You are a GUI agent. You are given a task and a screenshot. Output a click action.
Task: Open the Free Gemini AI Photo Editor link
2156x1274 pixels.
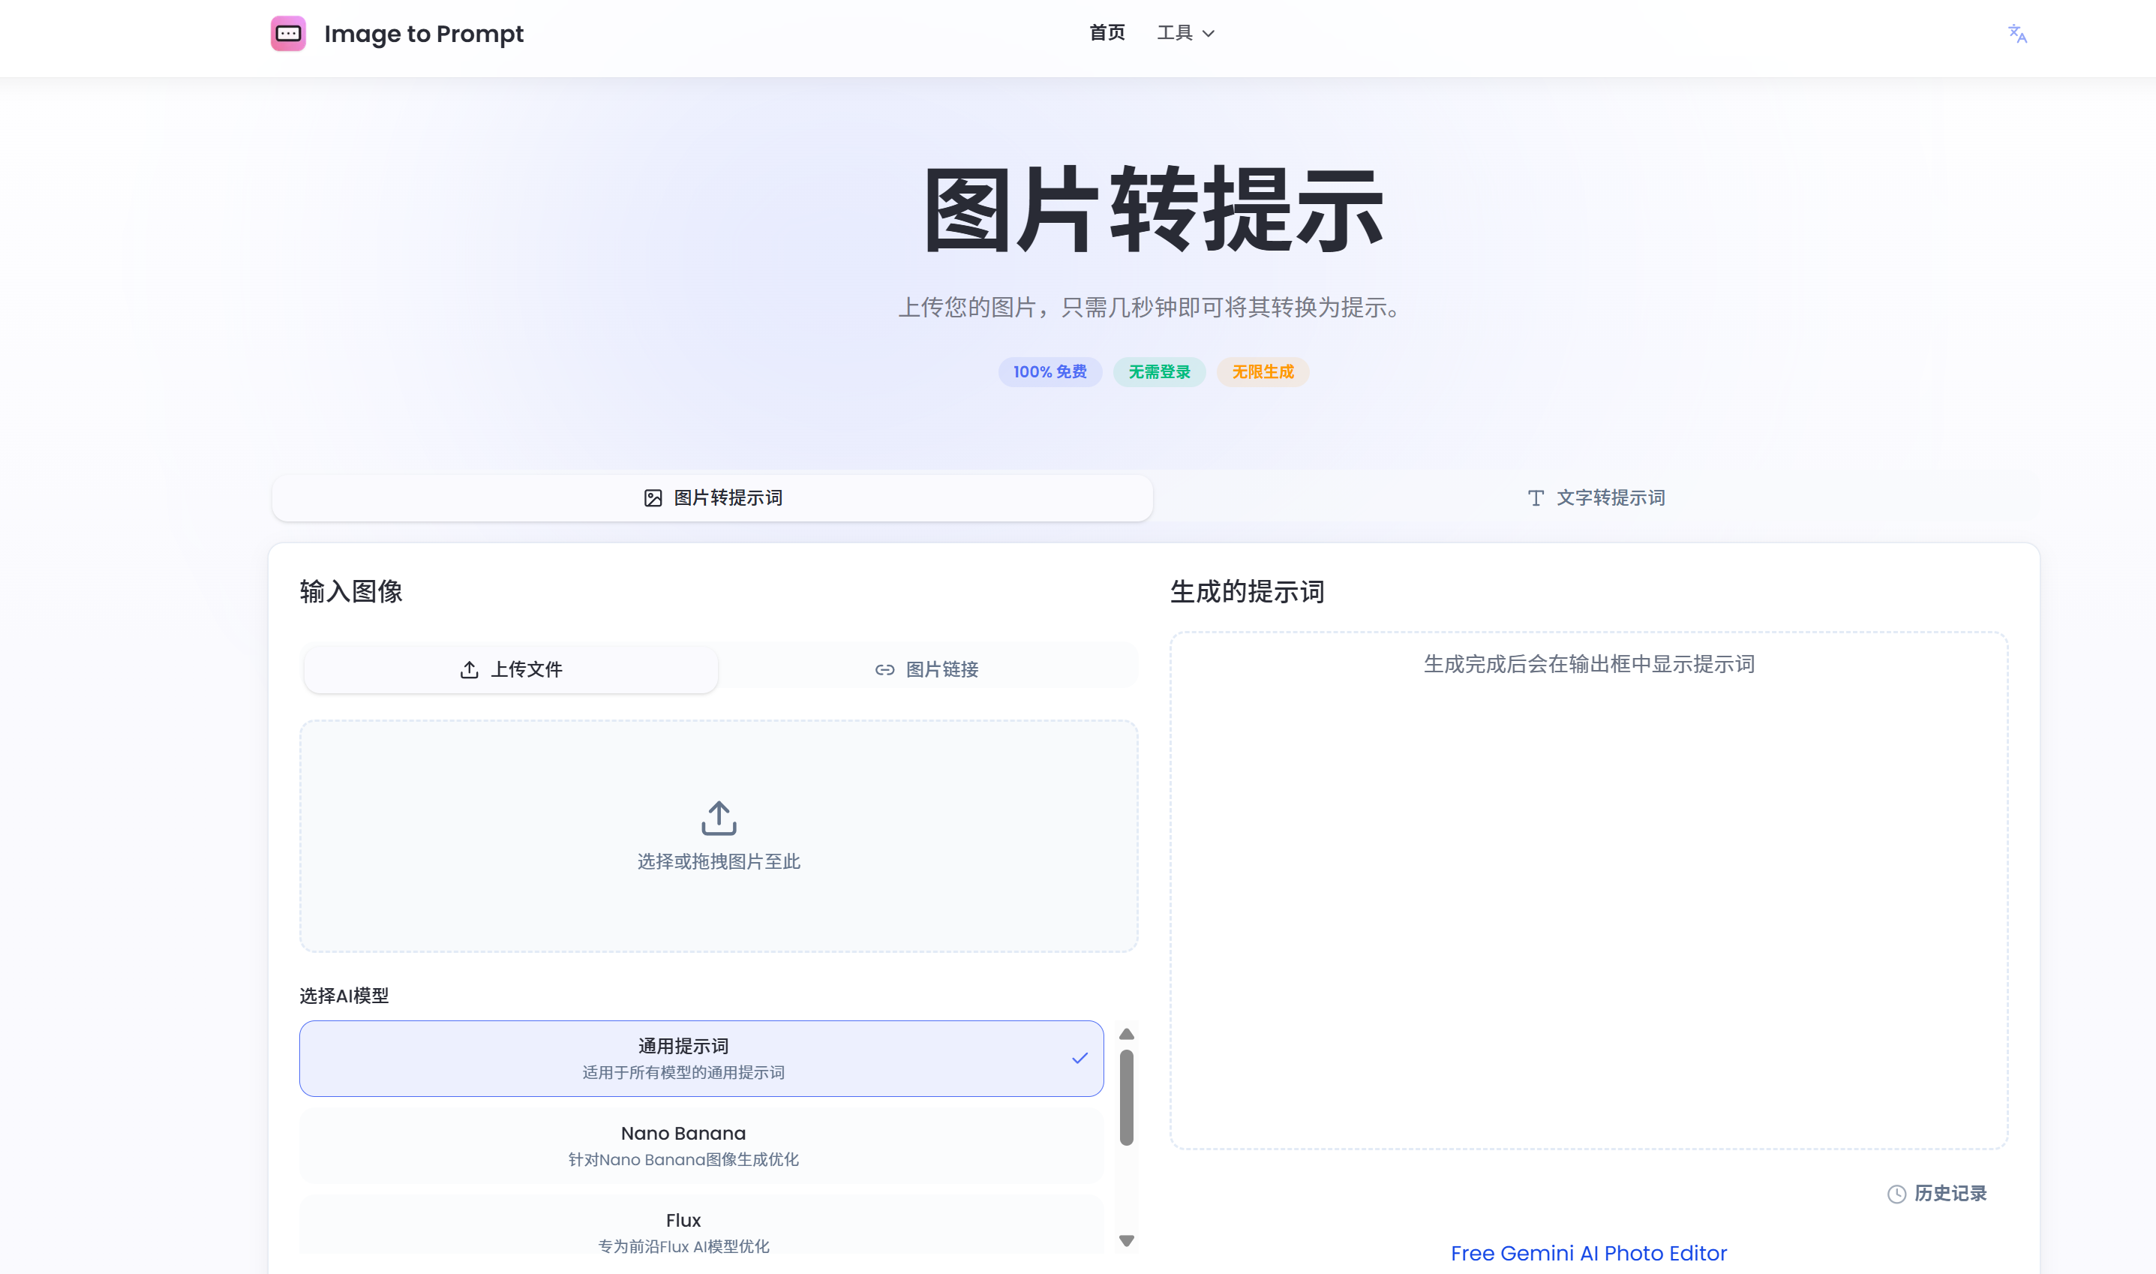click(x=1588, y=1254)
